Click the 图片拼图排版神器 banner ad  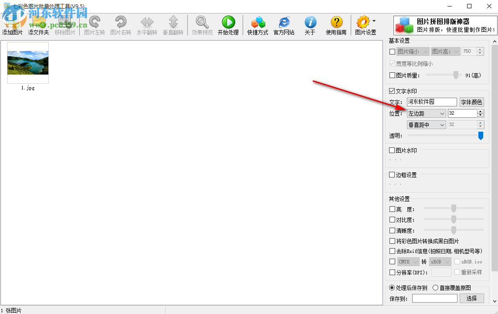click(x=445, y=25)
